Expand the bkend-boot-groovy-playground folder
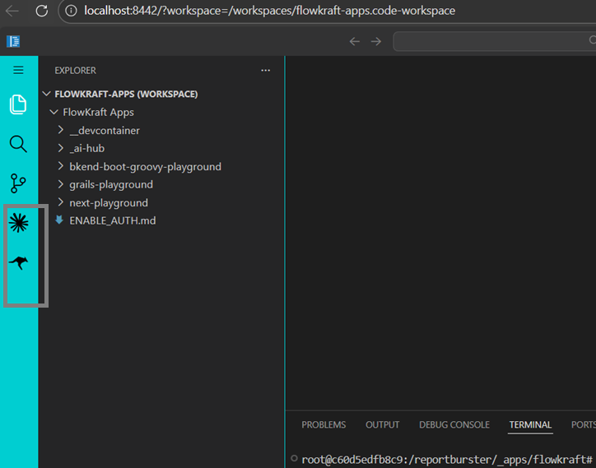This screenshot has height=468, width=596. [60, 166]
